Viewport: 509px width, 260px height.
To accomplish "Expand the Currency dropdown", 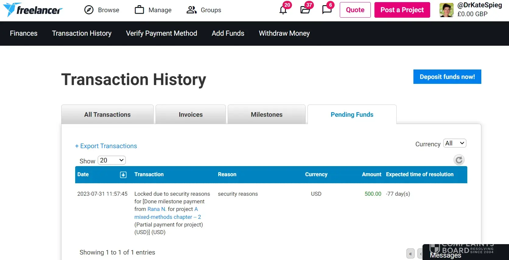I will (455, 143).
